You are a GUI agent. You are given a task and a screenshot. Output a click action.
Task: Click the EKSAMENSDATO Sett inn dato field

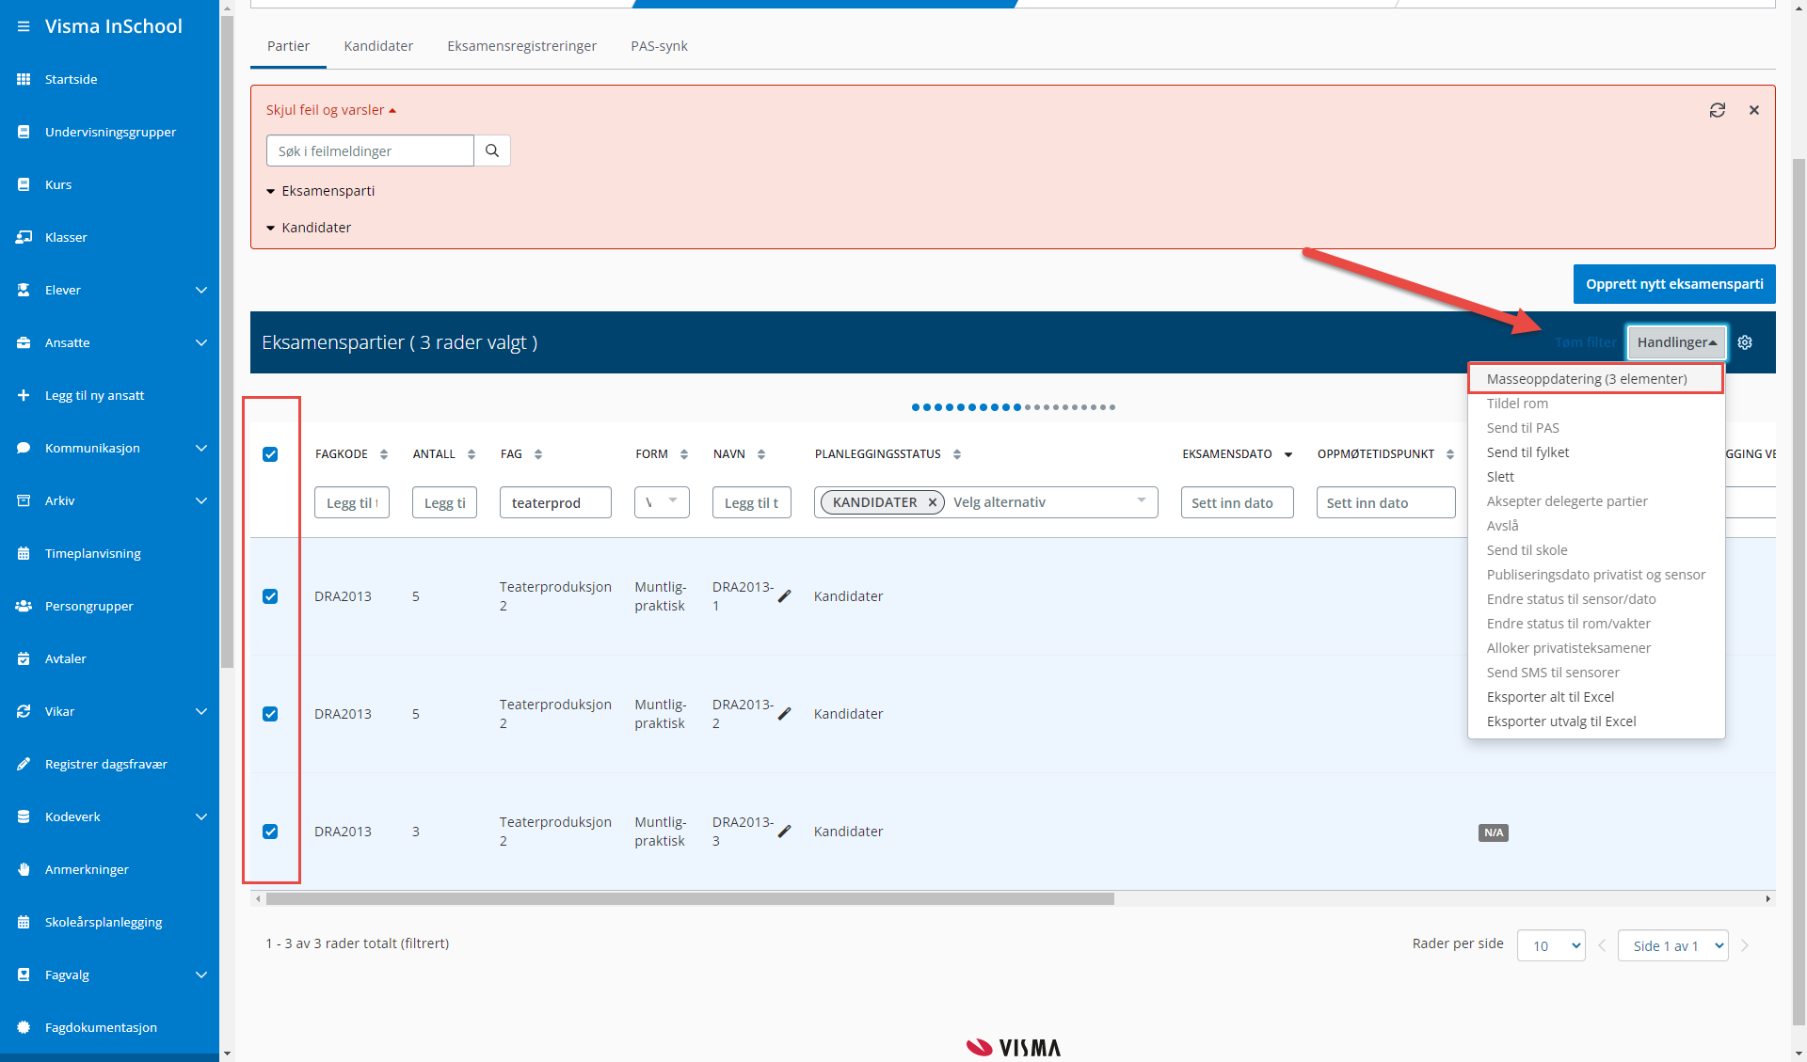point(1238,502)
